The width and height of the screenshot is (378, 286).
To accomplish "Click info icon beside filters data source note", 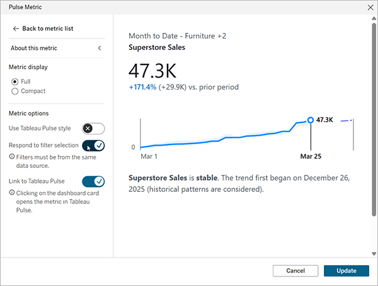I will click(13, 156).
